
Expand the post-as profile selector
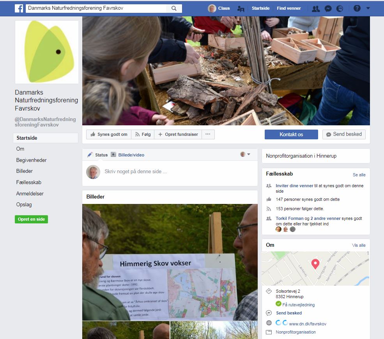[x=245, y=154]
